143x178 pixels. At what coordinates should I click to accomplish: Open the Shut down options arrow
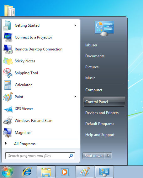click(x=109, y=156)
